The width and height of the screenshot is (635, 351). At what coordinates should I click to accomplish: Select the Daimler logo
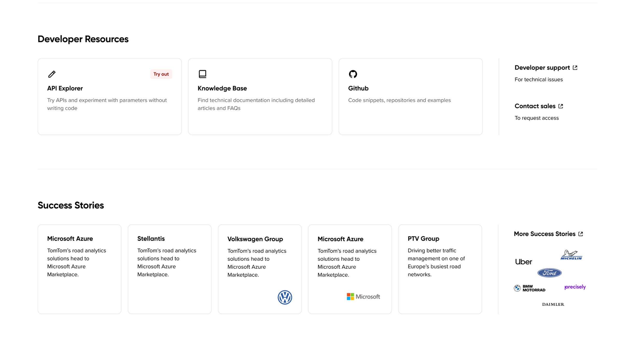[x=553, y=304]
